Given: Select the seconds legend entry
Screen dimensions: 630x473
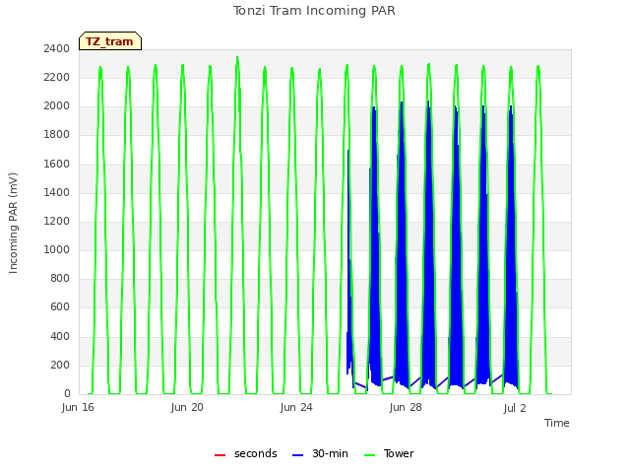Looking at the screenshot, I should (245, 453).
